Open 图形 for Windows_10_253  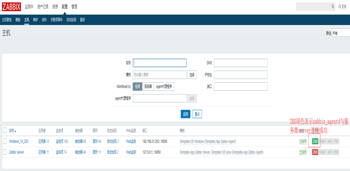coord(95,141)
